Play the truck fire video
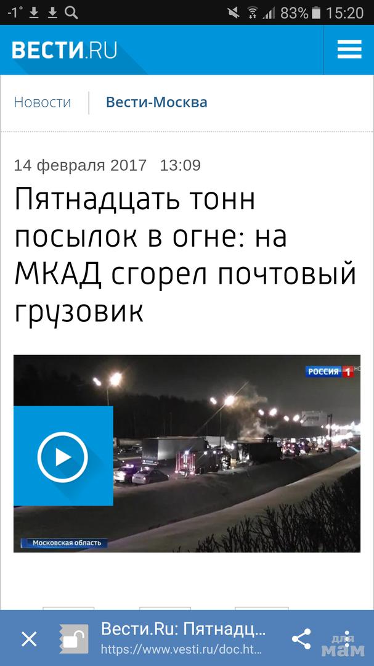 coord(63,456)
